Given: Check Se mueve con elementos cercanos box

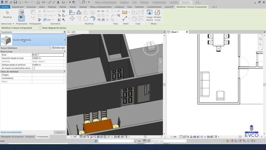Looking at the screenshot, I should point(34,68).
